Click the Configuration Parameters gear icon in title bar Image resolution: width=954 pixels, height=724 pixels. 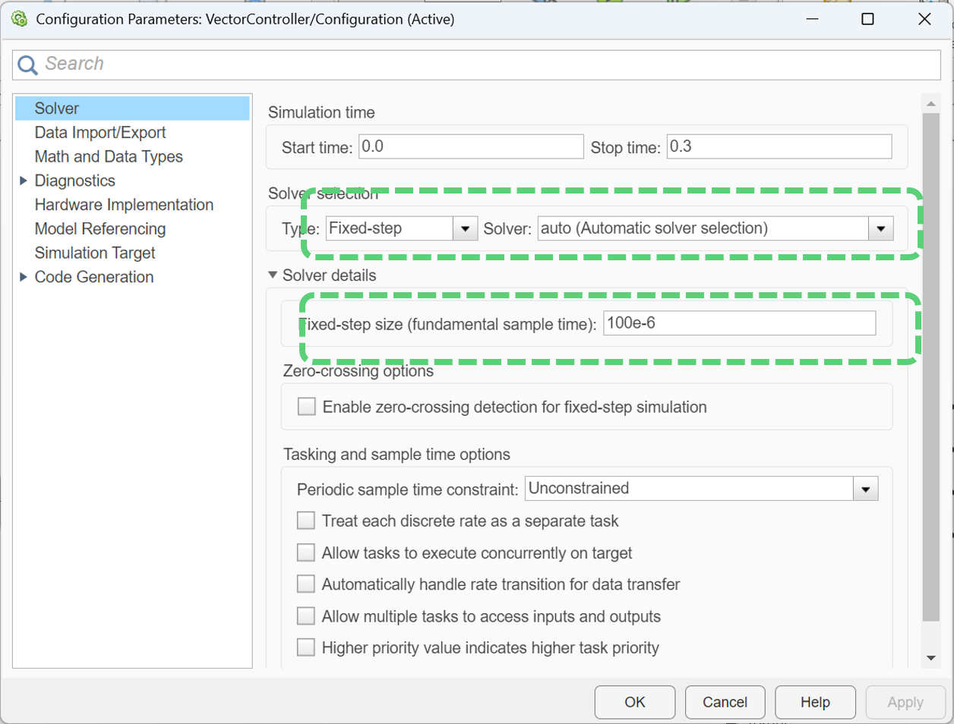tap(20, 19)
